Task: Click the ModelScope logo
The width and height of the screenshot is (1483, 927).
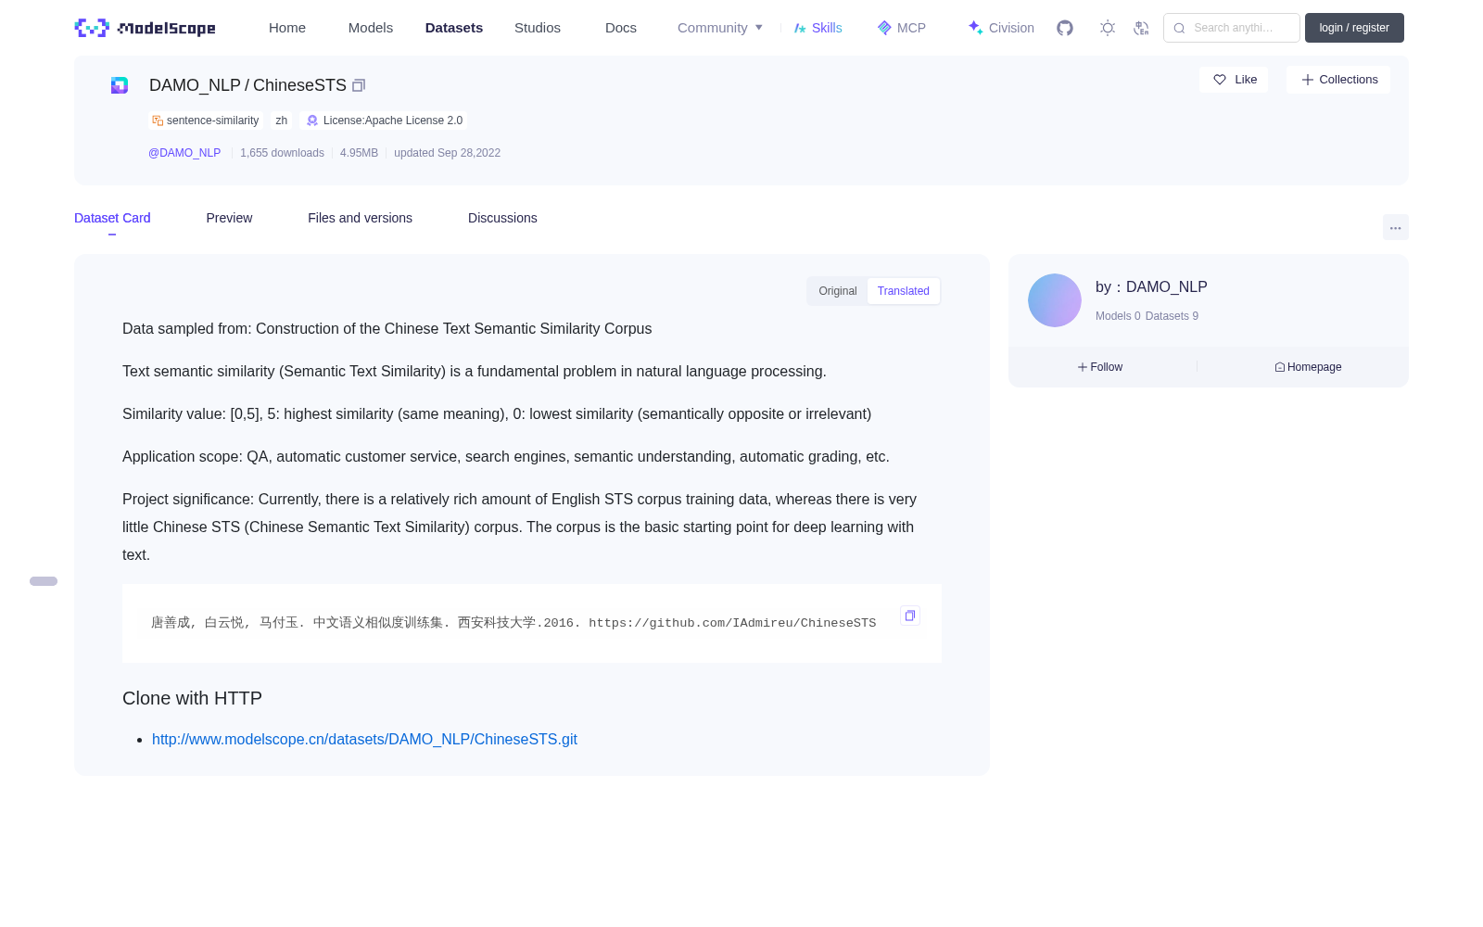Action: tap(145, 28)
